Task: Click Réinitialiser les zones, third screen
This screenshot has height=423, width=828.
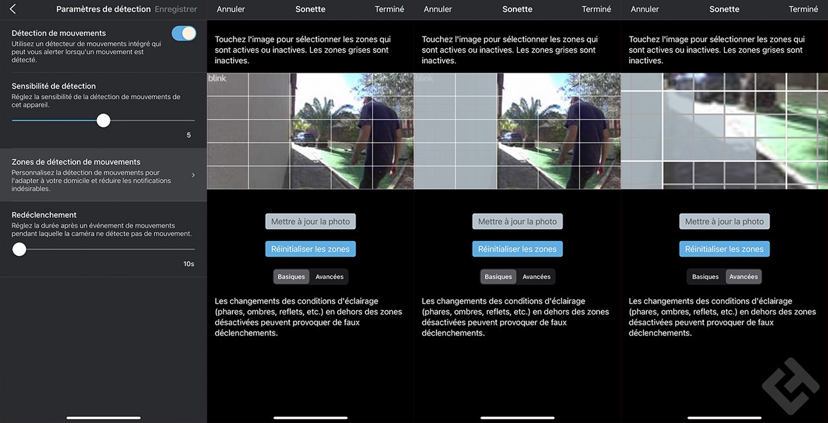Action: coord(724,249)
